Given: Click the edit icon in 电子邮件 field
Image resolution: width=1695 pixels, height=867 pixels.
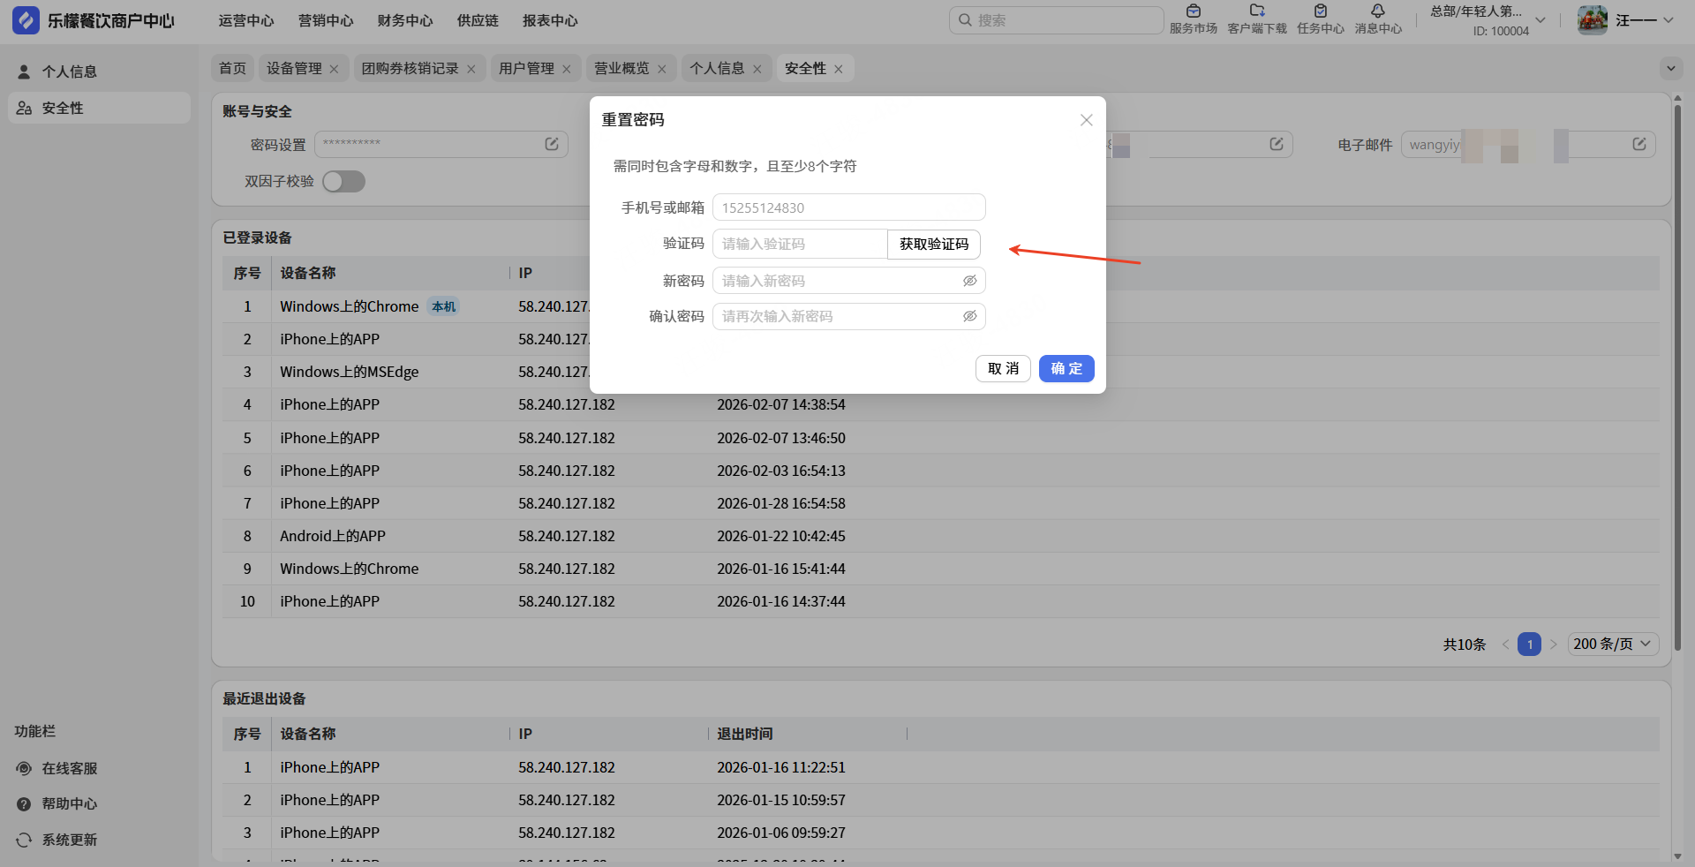Looking at the screenshot, I should coord(1638,144).
